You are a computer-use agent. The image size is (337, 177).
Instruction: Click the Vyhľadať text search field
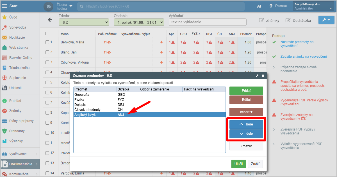pyautogui.click(x=207, y=22)
